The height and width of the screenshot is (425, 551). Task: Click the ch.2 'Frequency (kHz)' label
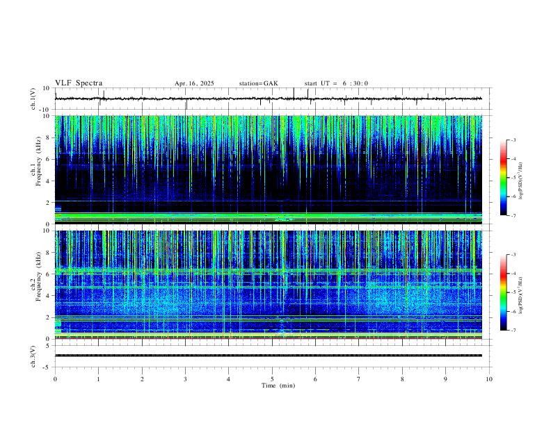pyautogui.click(x=39, y=276)
